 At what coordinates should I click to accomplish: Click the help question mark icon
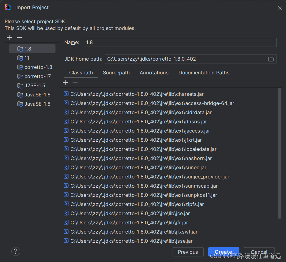click(16, 251)
